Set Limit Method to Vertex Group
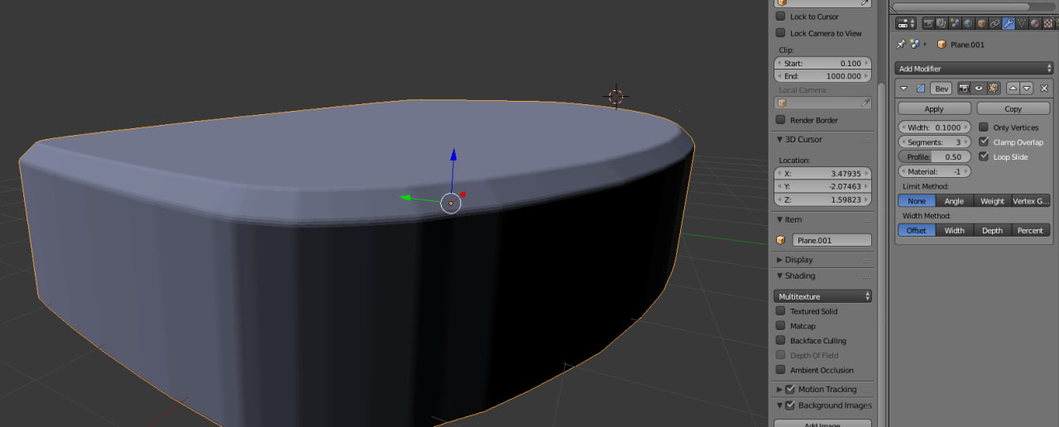This screenshot has width=1059, height=427. [1031, 201]
